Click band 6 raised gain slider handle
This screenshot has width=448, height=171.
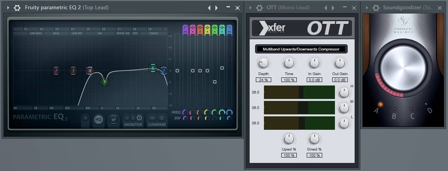tap(222, 68)
